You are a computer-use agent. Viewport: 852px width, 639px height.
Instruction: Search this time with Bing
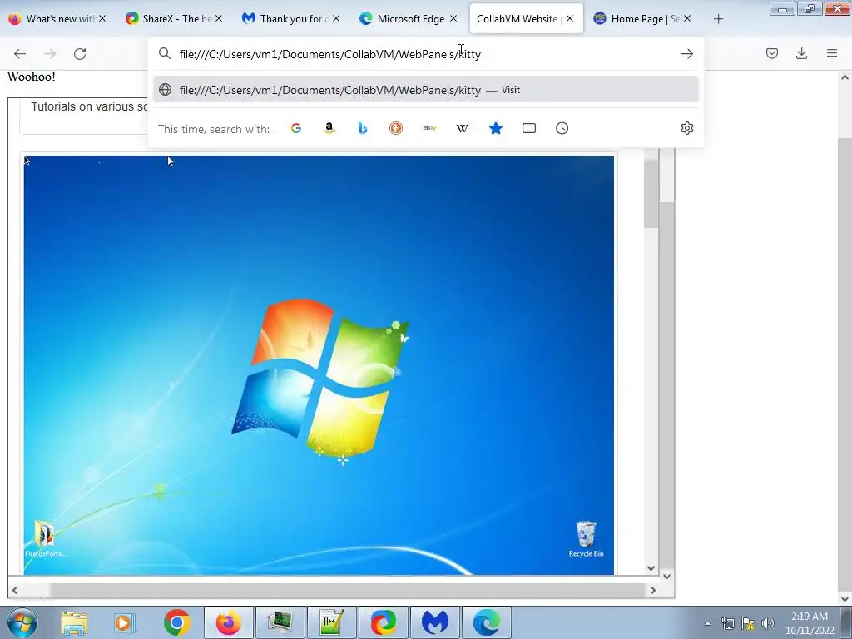(x=363, y=128)
